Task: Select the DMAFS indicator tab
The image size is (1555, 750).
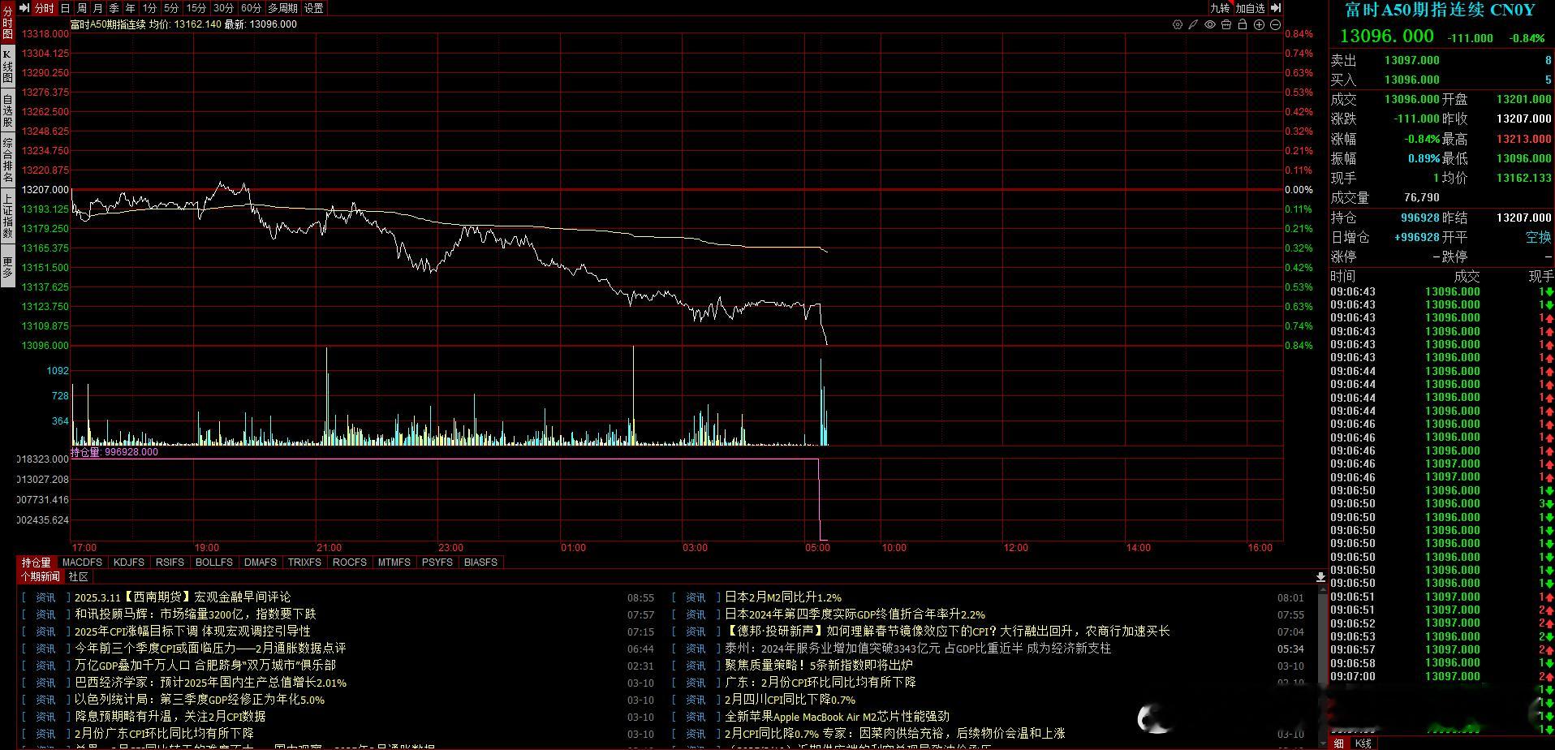Action: pos(261,562)
